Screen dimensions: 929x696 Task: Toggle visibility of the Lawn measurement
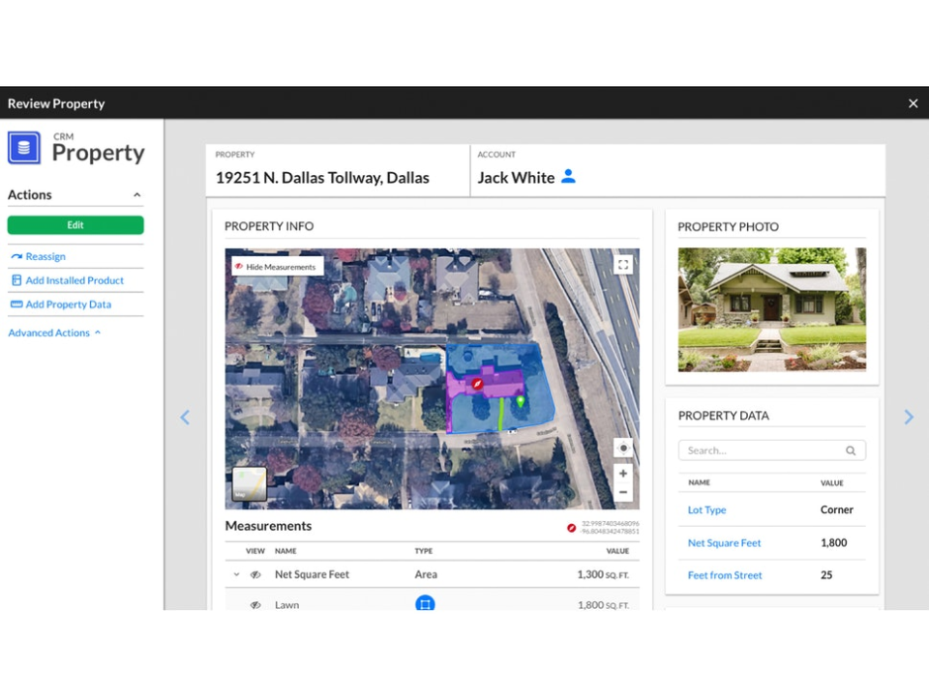coord(254,604)
